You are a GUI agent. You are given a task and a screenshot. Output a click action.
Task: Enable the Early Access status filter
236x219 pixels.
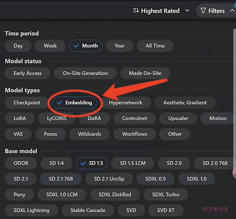coord(28,73)
